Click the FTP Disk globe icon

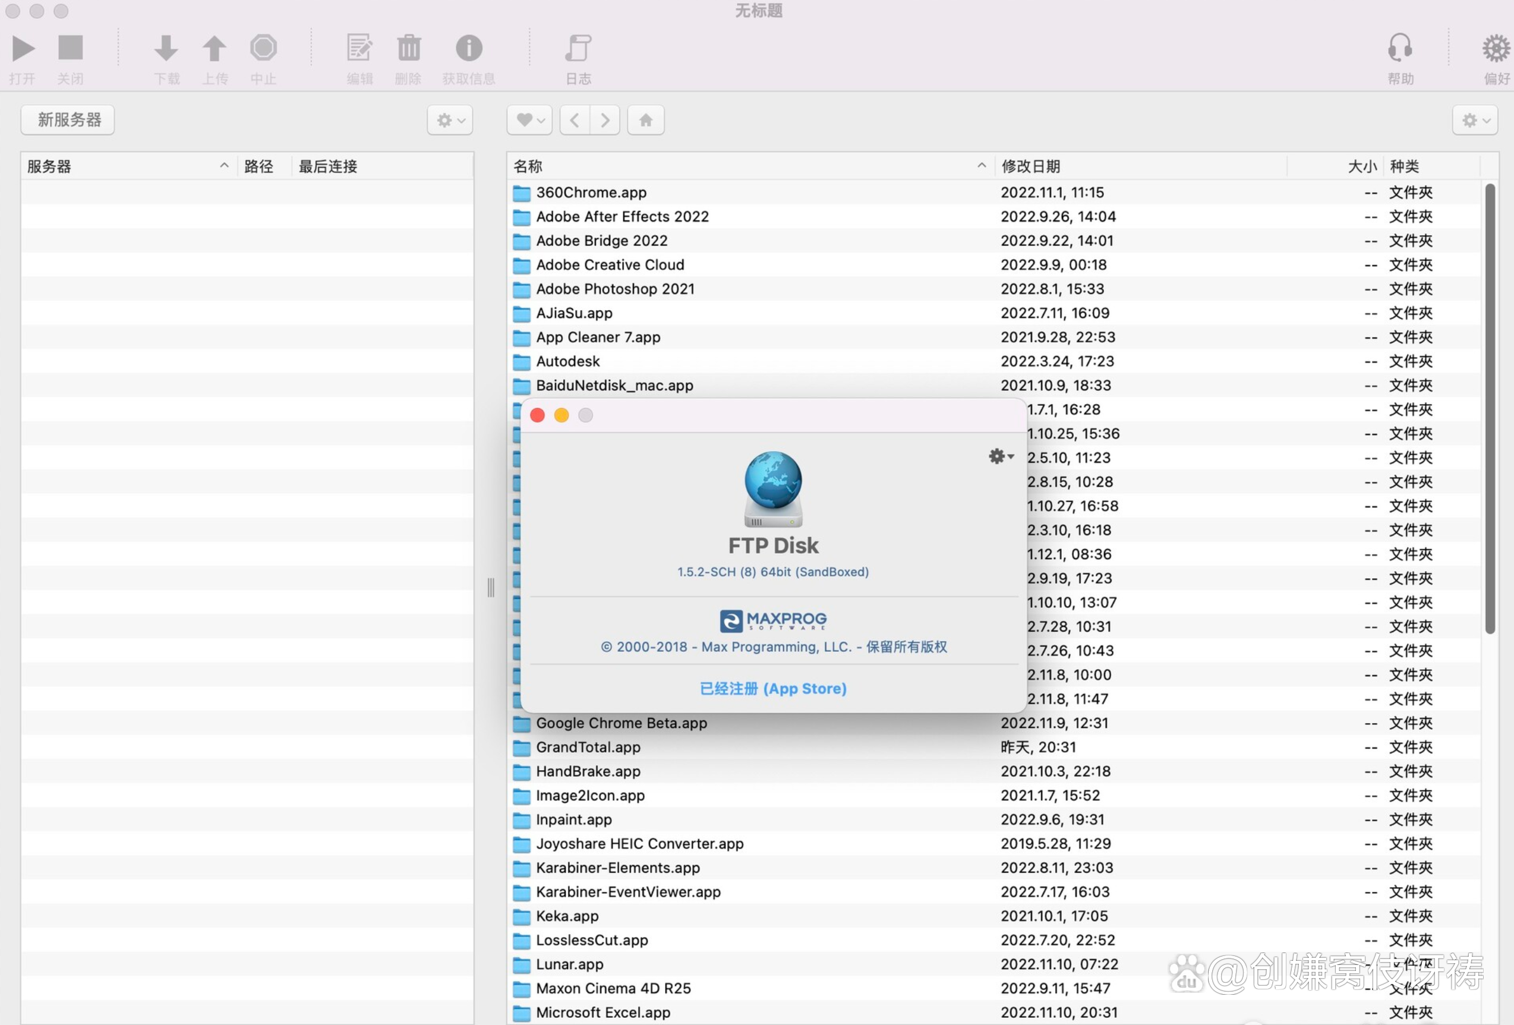click(773, 488)
